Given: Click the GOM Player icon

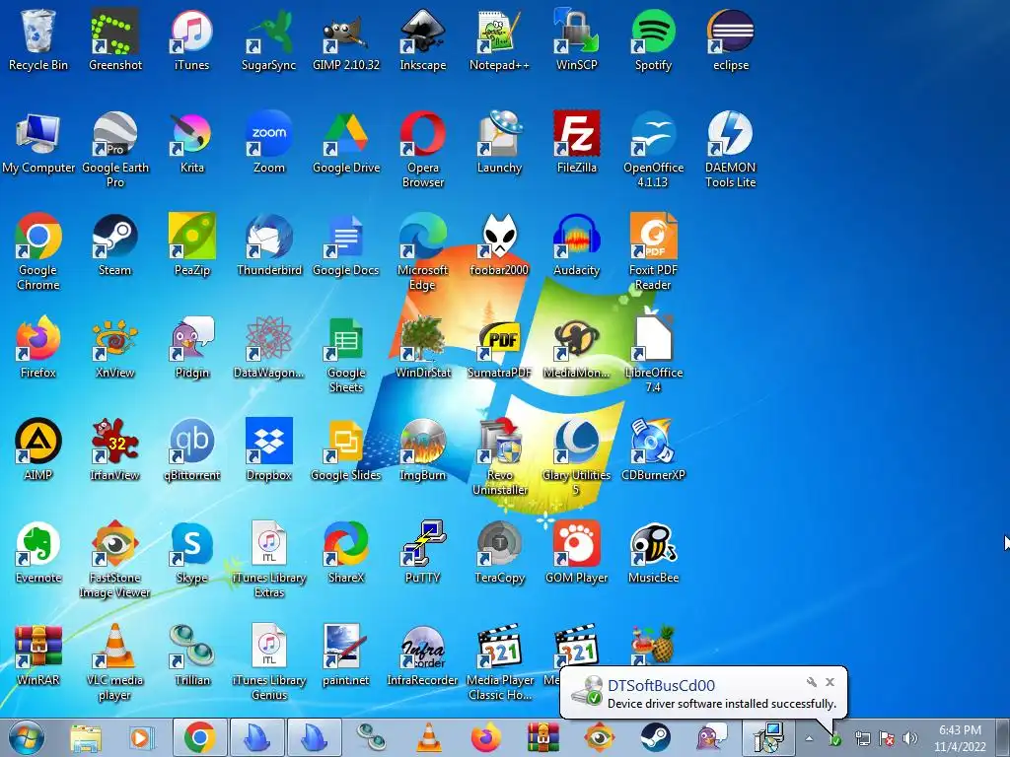Looking at the screenshot, I should 576,552.
